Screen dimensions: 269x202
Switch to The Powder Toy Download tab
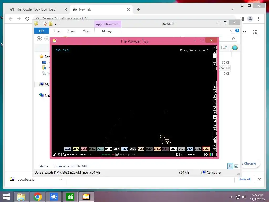pos(38,9)
